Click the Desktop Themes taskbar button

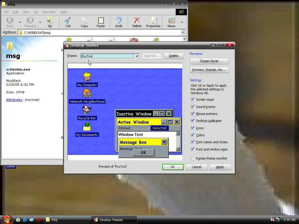coord(114,220)
